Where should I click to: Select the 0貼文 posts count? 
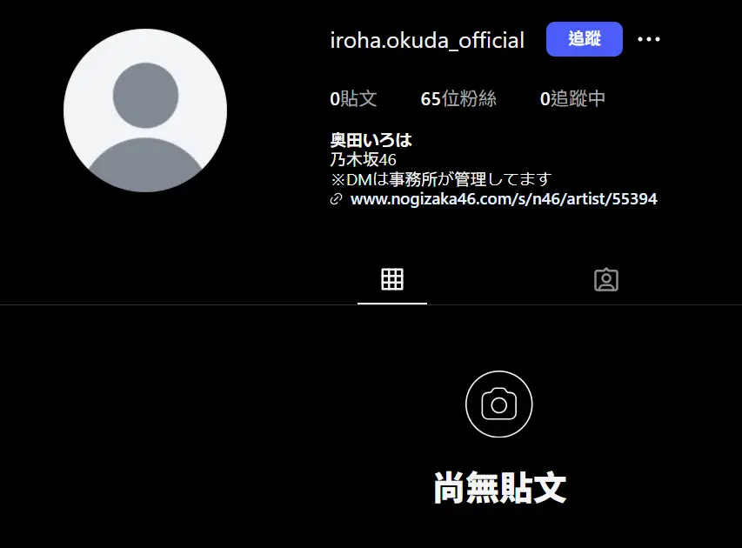point(353,98)
